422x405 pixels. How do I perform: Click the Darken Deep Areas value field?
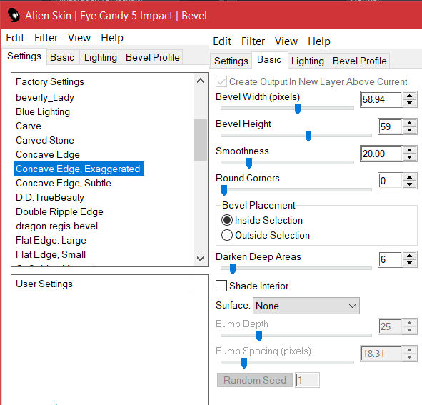click(391, 259)
